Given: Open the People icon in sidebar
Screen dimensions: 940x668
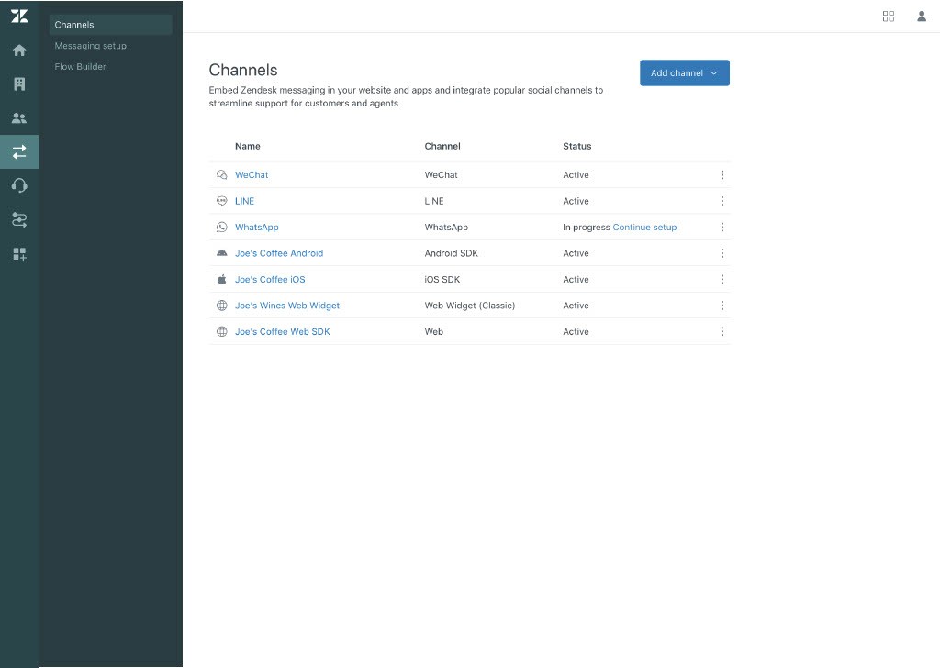Looking at the screenshot, I should pos(19,118).
